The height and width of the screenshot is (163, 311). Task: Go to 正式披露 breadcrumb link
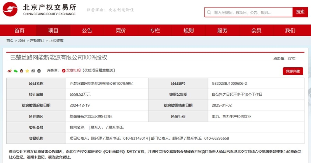pos(56,40)
